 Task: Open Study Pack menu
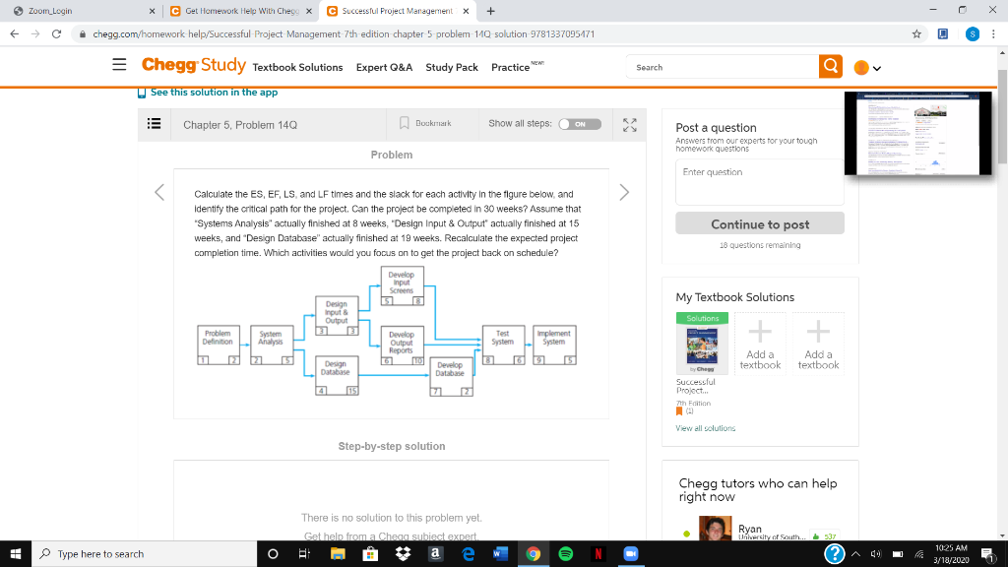(x=452, y=68)
